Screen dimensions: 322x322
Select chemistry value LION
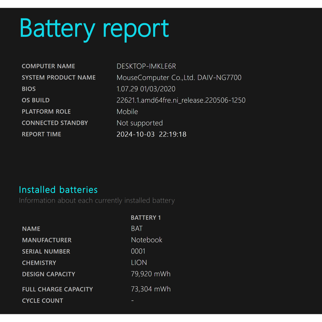139,262
